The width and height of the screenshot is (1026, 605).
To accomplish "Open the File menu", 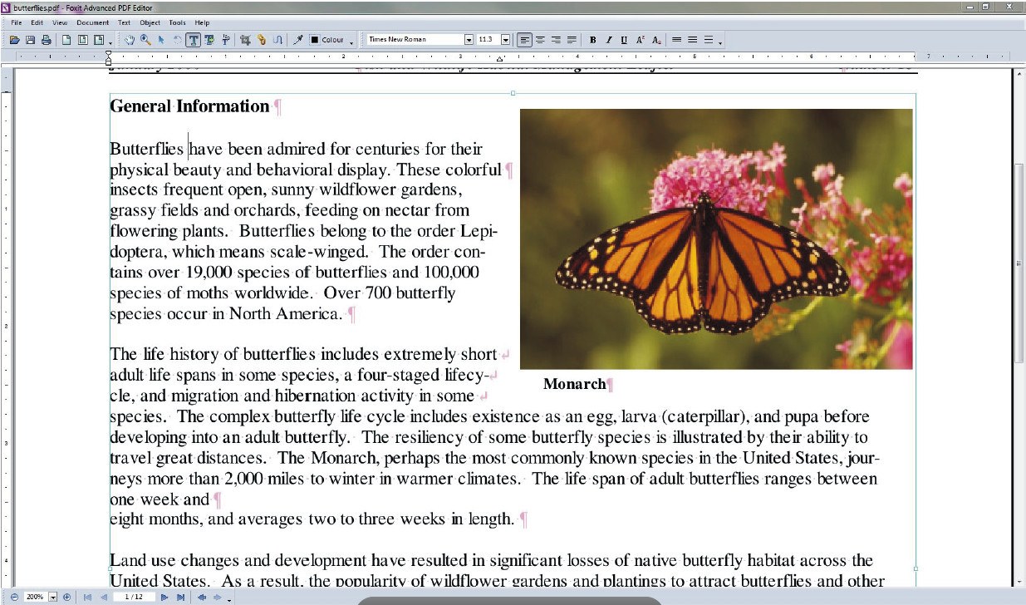I will (16, 22).
